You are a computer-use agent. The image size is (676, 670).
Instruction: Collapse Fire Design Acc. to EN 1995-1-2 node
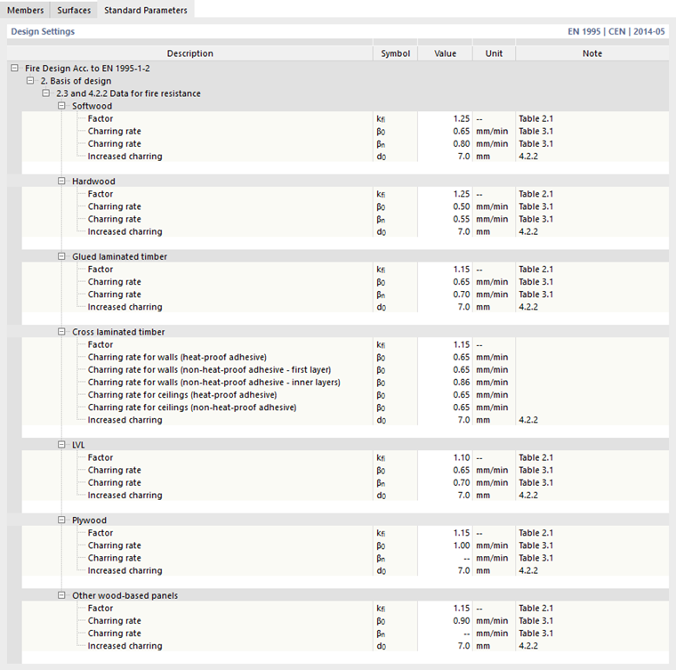pyautogui.click(x=14, y=69)
